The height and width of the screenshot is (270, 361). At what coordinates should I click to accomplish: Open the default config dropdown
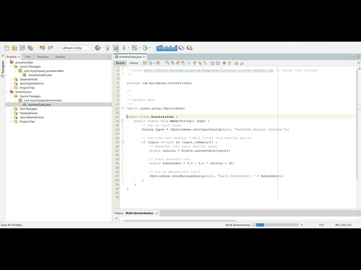[76, 48]
